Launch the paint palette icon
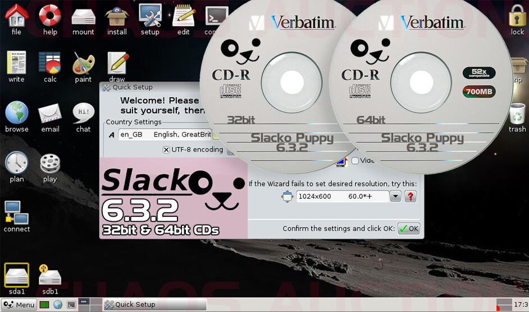 pos(83,63)
